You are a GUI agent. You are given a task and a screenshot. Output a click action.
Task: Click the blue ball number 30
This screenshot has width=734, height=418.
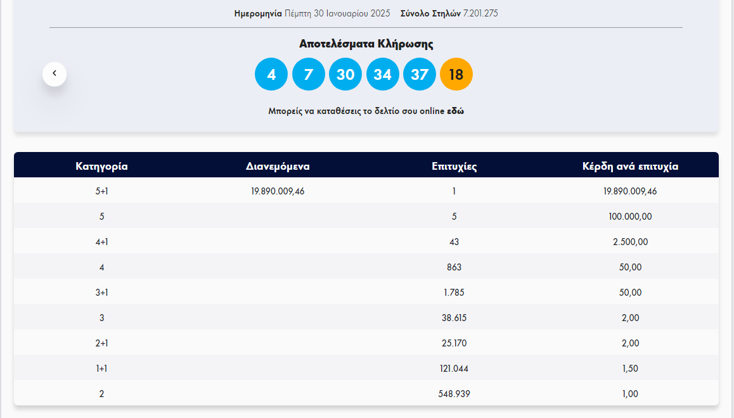tap(345, 75)
